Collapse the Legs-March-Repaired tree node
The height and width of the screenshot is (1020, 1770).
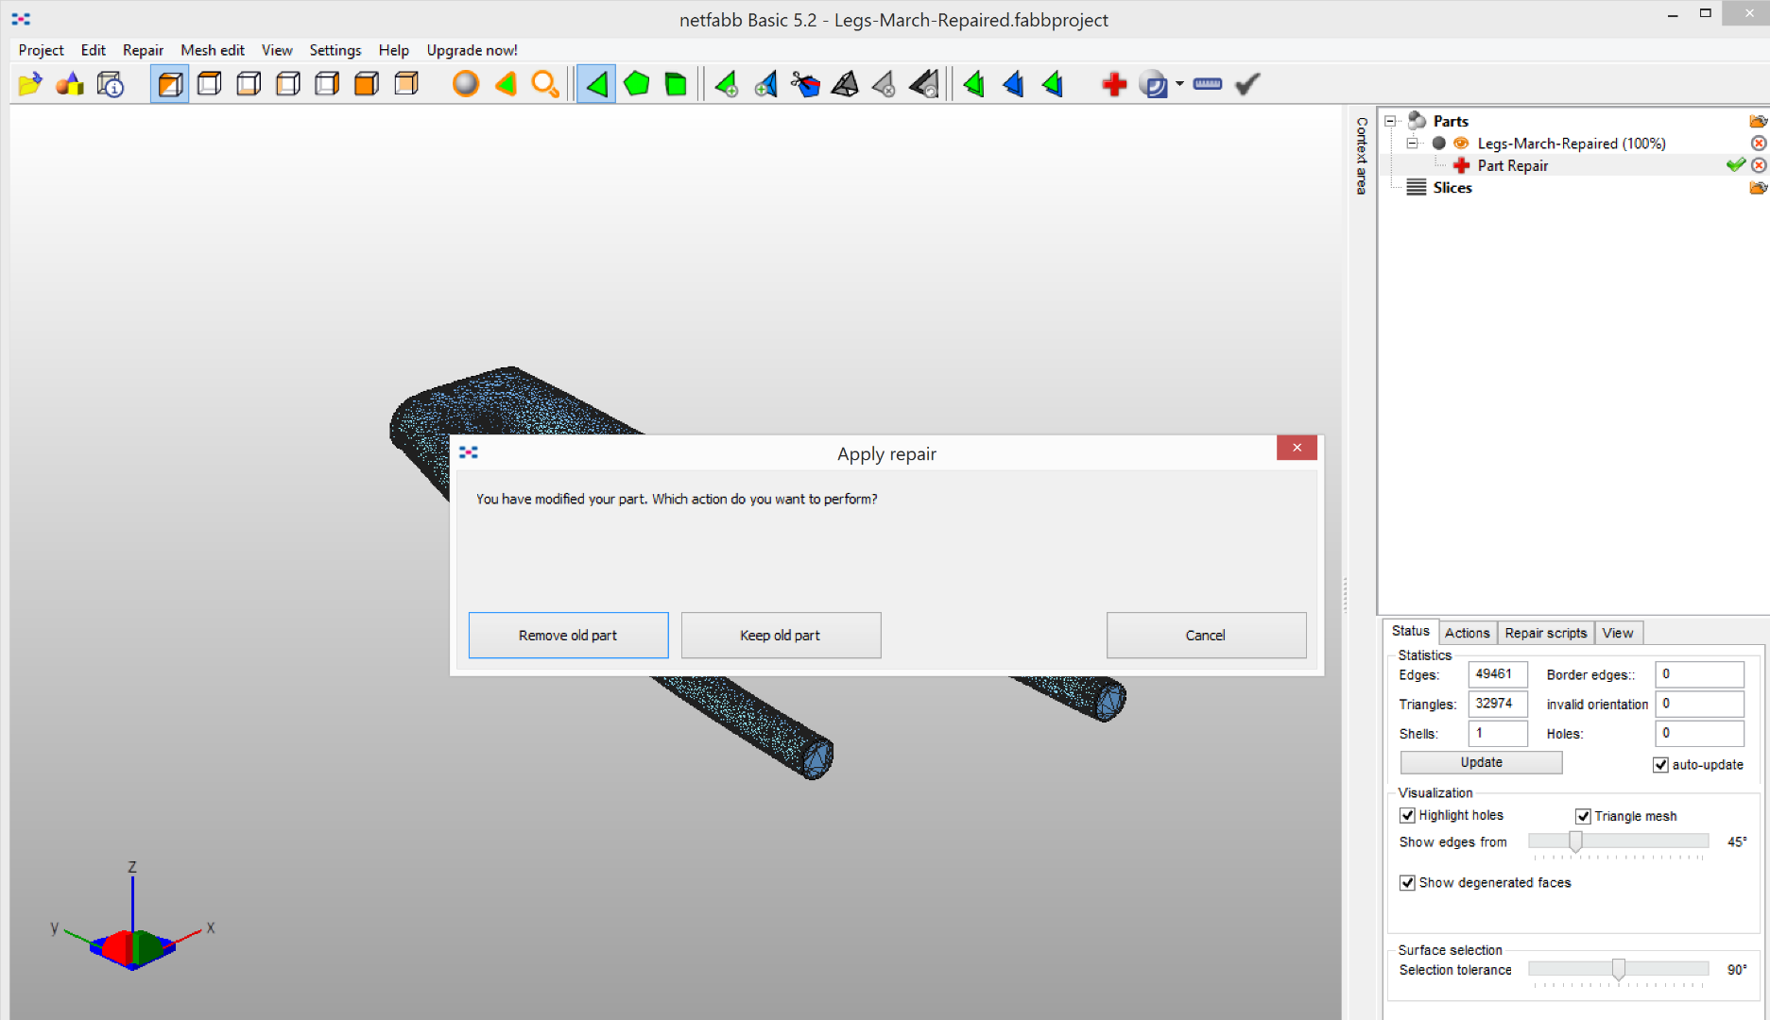pos(1412,144)
